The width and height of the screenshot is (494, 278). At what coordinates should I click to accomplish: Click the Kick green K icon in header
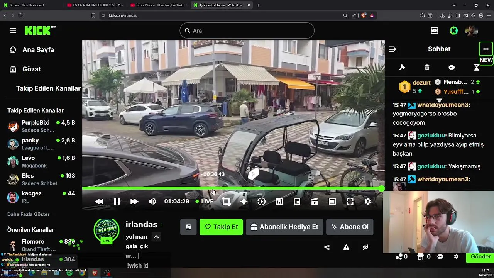(454, 31)
